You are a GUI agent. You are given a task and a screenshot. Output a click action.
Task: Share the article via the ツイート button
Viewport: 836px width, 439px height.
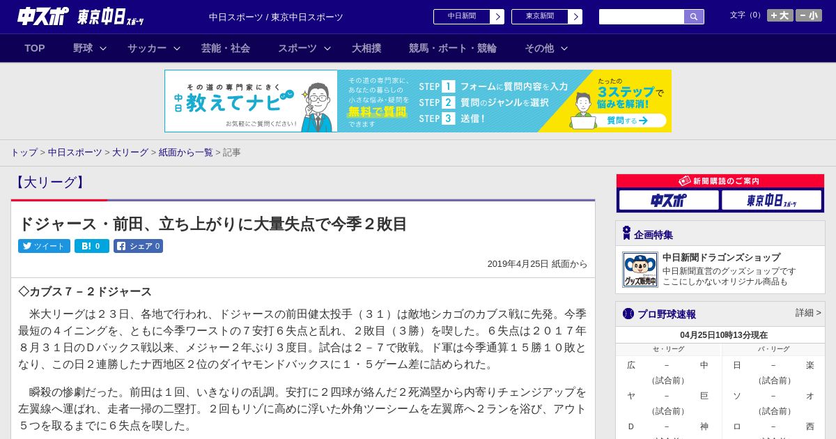tap(44, 246)
